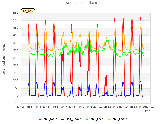
Task: Click the 300 y-axis tick label
Action: (16, 50)
